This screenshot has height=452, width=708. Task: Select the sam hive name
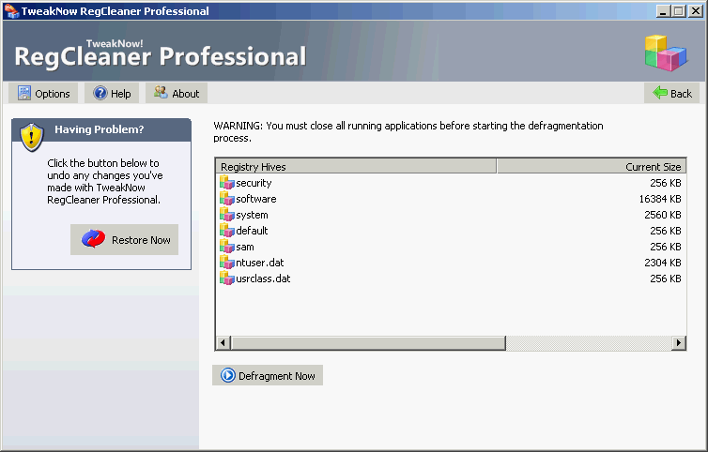click(245, 248)
